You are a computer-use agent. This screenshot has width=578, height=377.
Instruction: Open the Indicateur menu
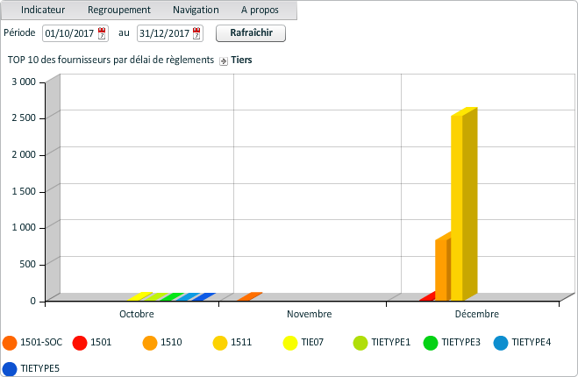[x=43, y=10]
